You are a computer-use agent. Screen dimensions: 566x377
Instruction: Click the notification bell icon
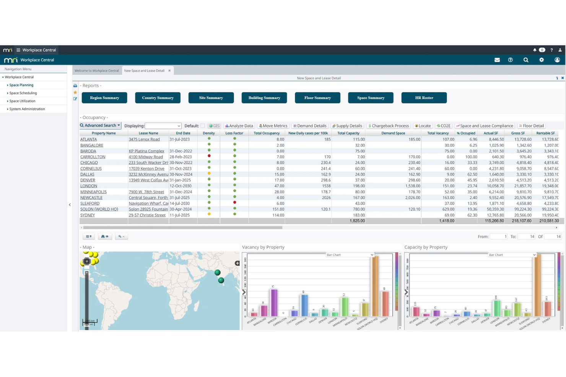[x=535, y=50]
